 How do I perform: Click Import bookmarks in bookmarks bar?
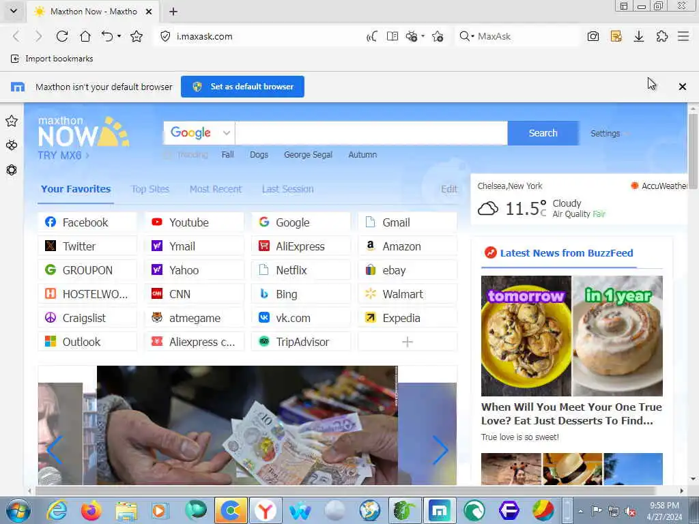(x=52, y=59)
